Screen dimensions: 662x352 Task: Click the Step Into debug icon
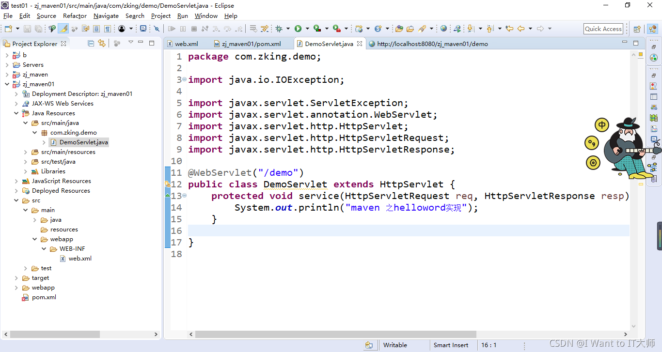(x=216, y=29)
